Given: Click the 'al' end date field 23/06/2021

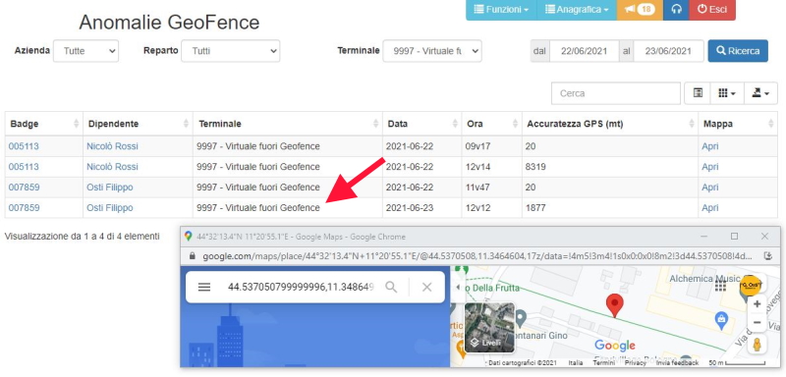Looking at the screenshot, I should coord(668,51).
